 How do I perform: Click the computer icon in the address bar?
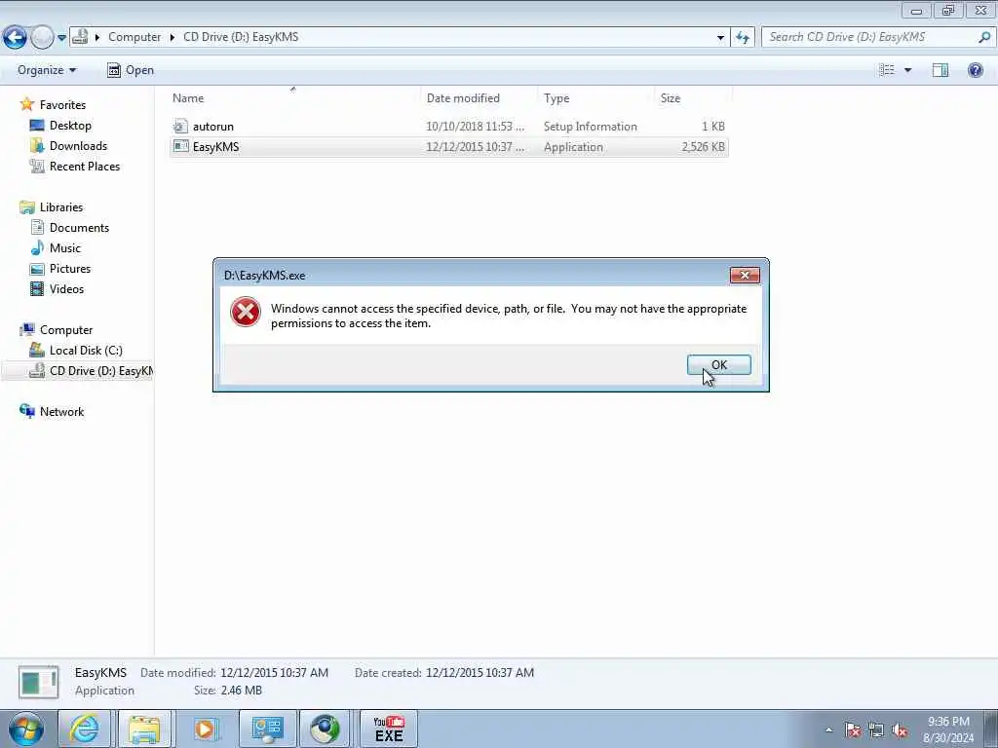pos(80,37)
